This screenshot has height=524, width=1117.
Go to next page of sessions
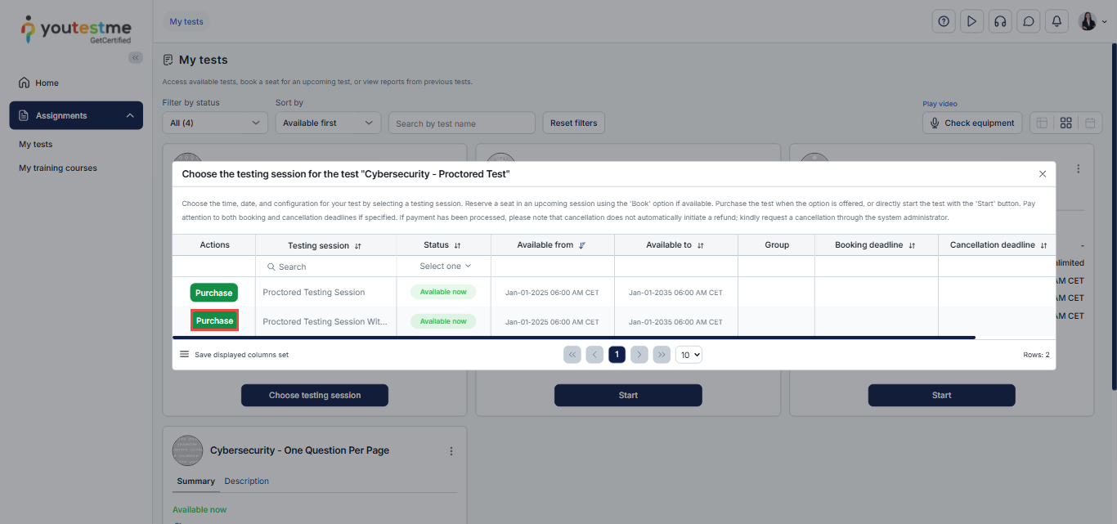[x=639, y=355]
